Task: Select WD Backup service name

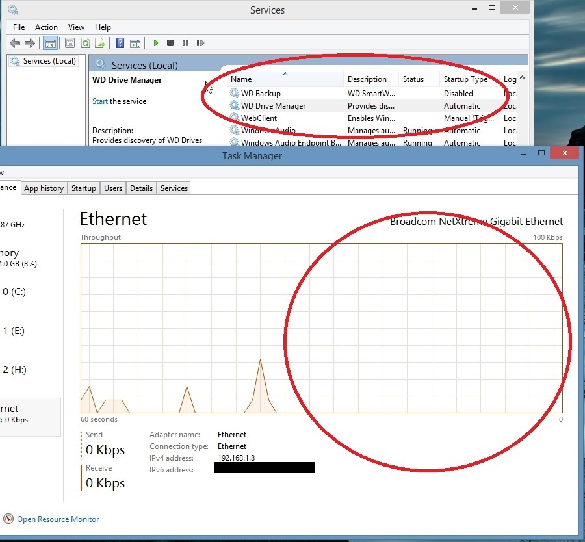Action: pos(261,93)
